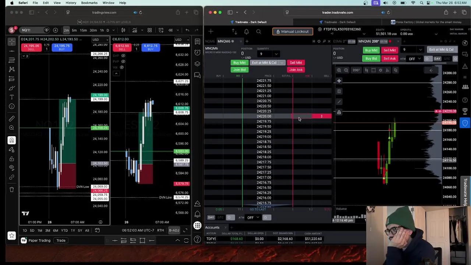Open the TradingView apps grid button
The height and width of the screenshot is (265, 471).
pyautogui.click(x=198, y=226)
